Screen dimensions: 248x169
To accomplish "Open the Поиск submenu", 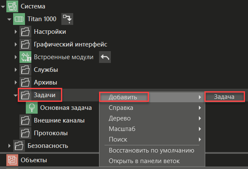I will pos(152,139).
